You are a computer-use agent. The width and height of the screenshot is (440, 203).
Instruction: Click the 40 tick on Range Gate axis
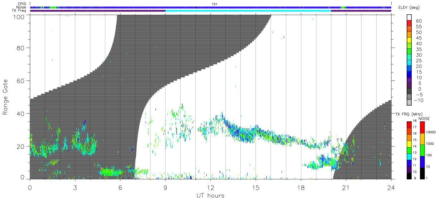coord(20,113)
